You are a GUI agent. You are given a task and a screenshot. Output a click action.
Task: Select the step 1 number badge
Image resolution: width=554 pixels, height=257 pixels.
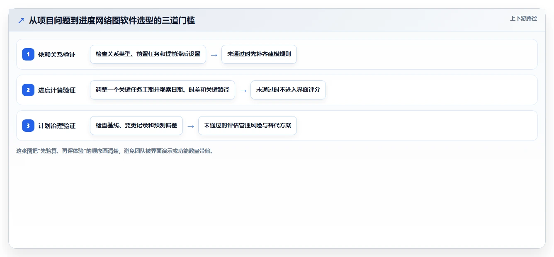[28, 54]
